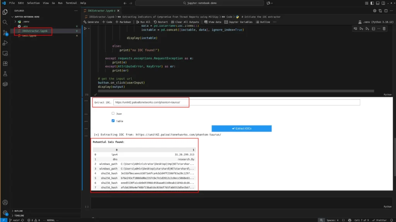Viewport: 396px width, 222px height.
Task: Open the File menu
Action: 12,3
